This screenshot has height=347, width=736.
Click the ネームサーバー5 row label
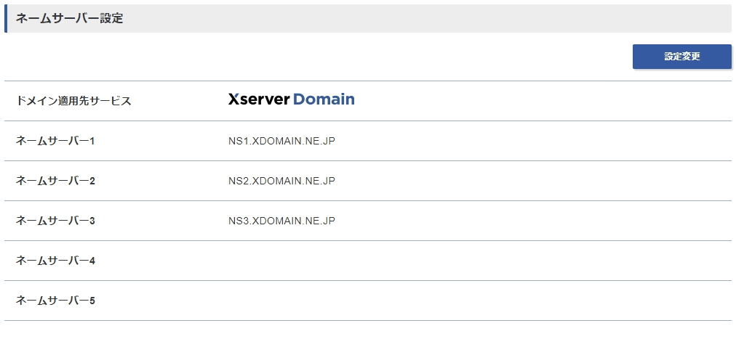click(x=55, y=300)
